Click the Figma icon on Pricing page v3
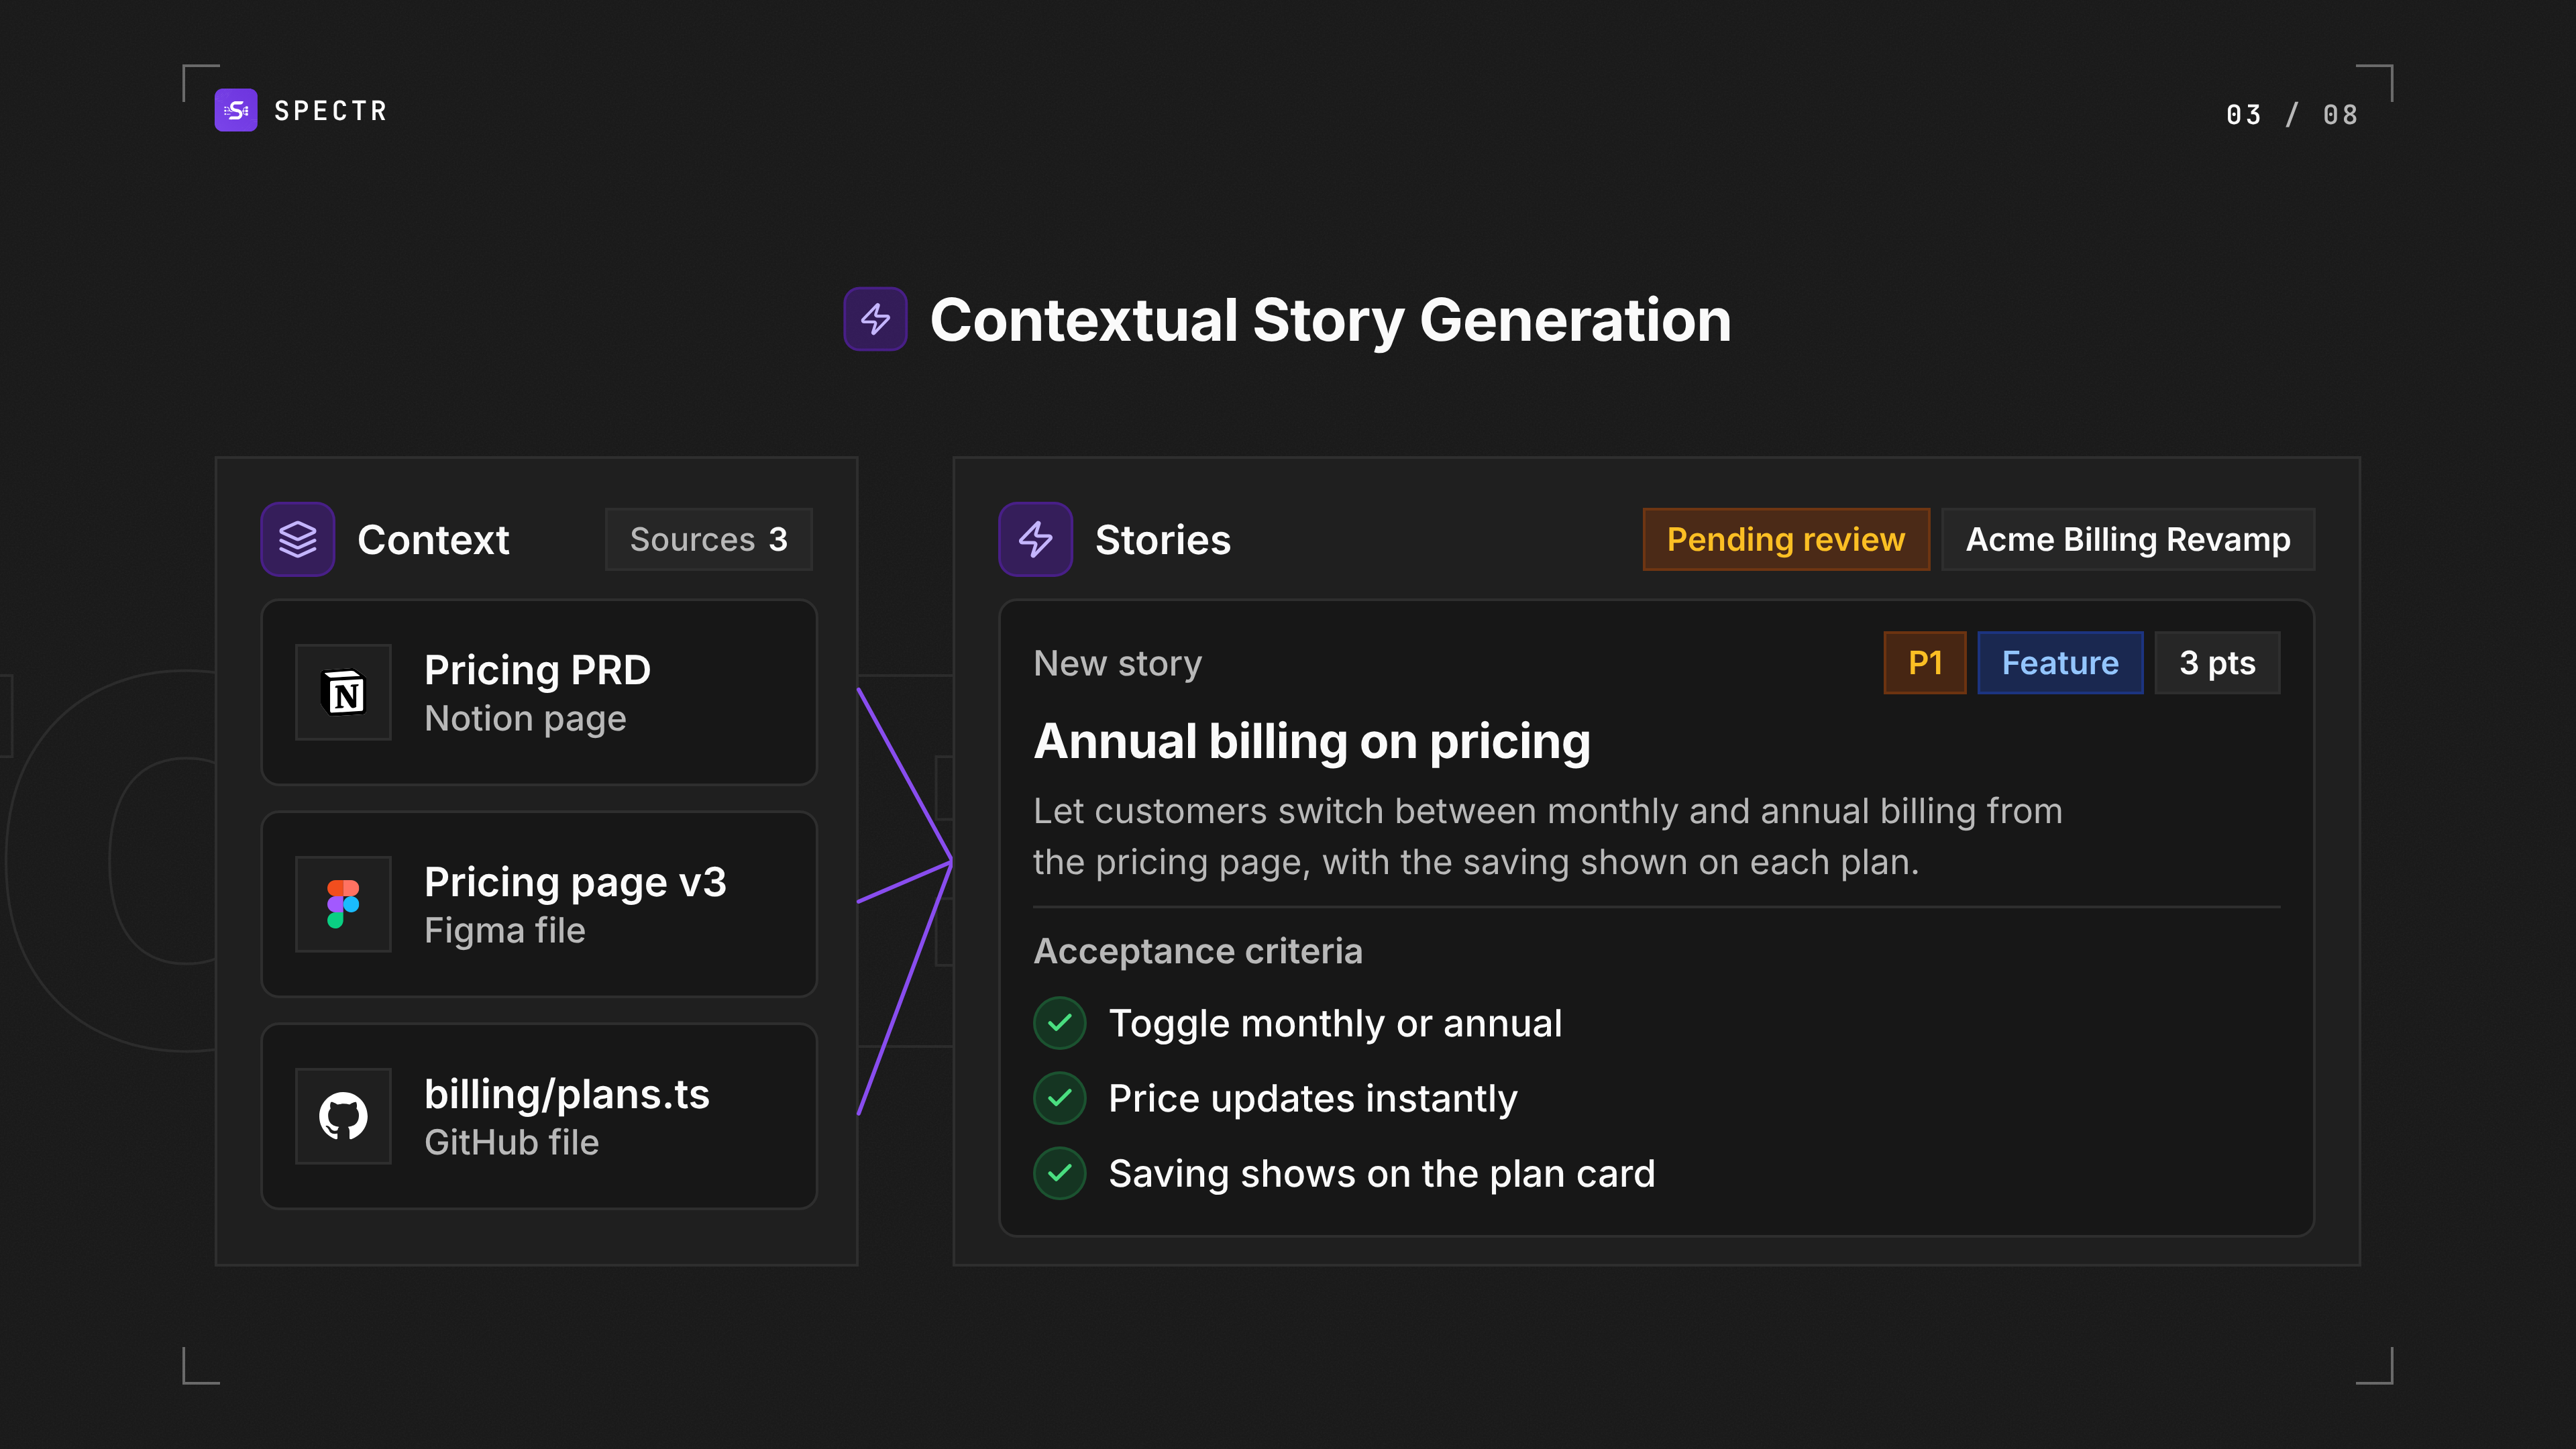Image resolution: width=2576 pixels, height=1449 pixels. click(343, 904)
